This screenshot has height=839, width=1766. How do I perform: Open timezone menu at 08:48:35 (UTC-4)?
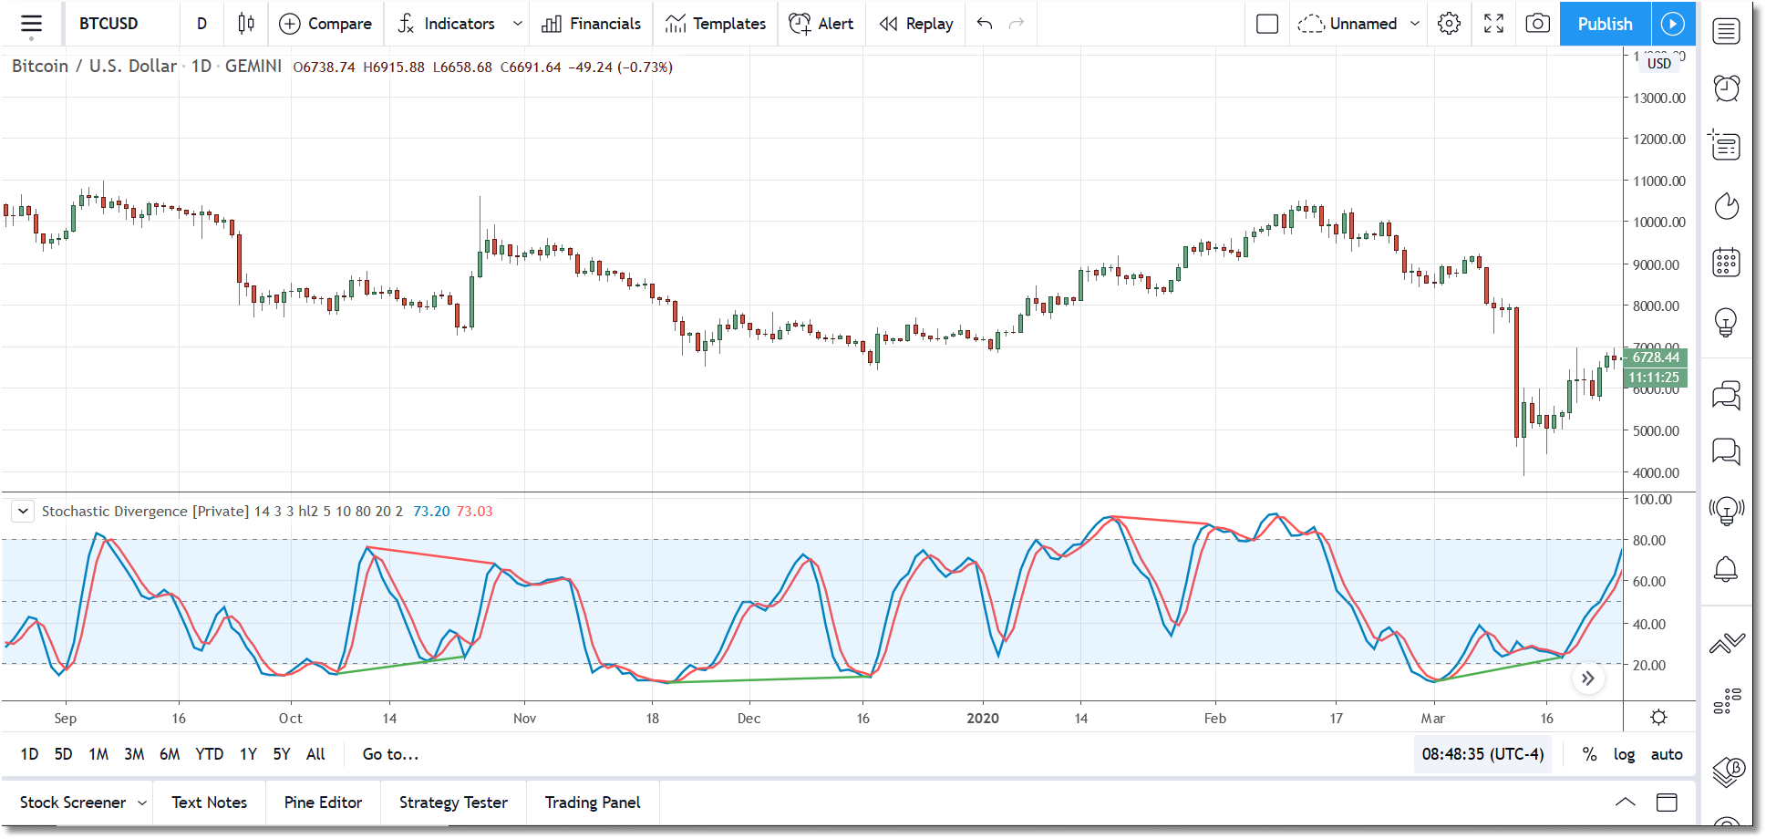[1482, 754]
